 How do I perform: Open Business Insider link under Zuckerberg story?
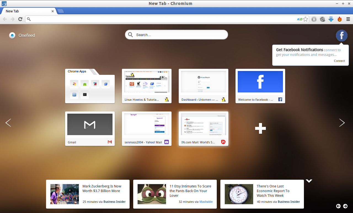tap(114, 202)
